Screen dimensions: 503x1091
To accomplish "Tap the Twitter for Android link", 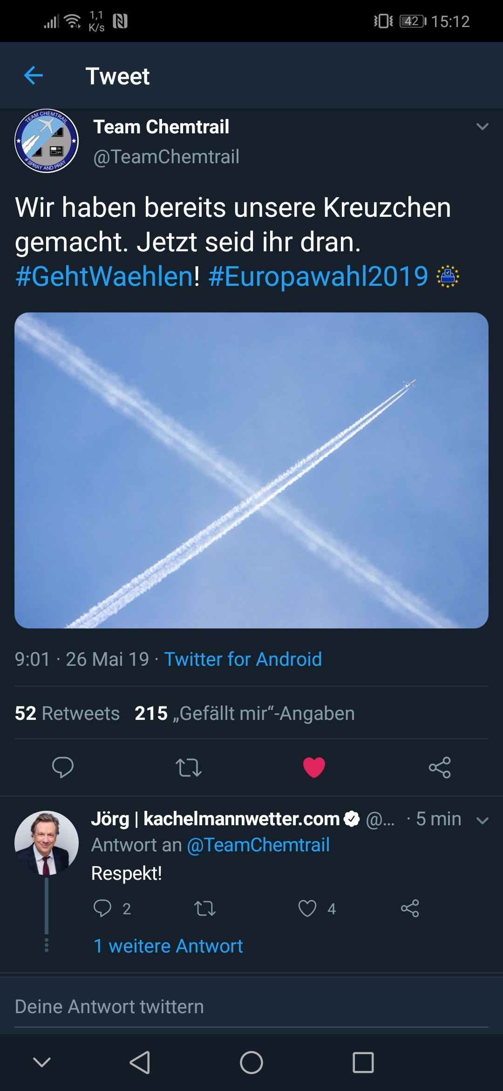I will [x=243, y=659].
